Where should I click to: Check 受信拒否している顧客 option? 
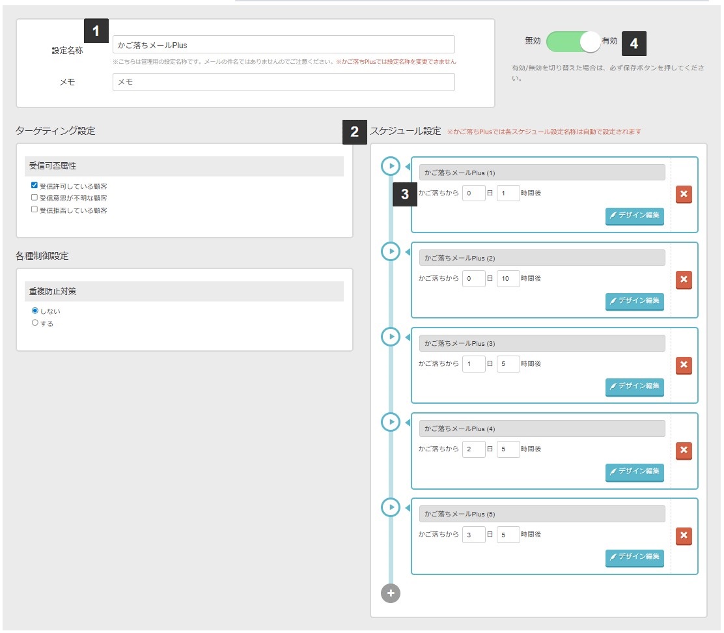35,210
